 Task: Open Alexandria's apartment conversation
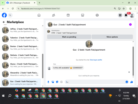coord(21,74)
